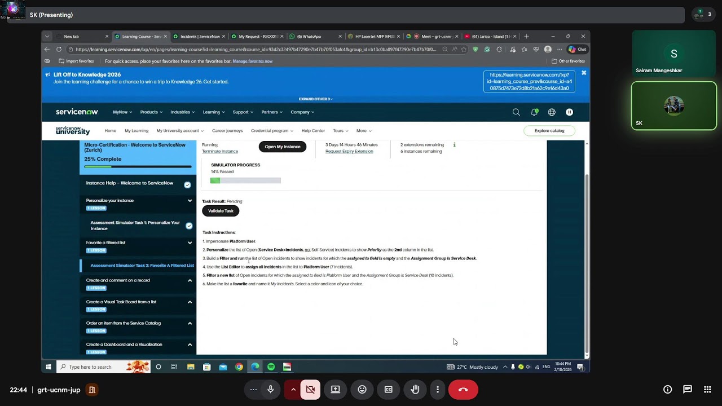Click the 25% Complete course progress bar
Image resolution: width=722 pixels, height=406 pixels.
coord(138,167)
